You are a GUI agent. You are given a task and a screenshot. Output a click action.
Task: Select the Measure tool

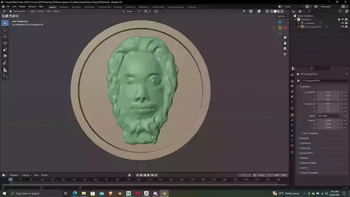coord(5,70)
